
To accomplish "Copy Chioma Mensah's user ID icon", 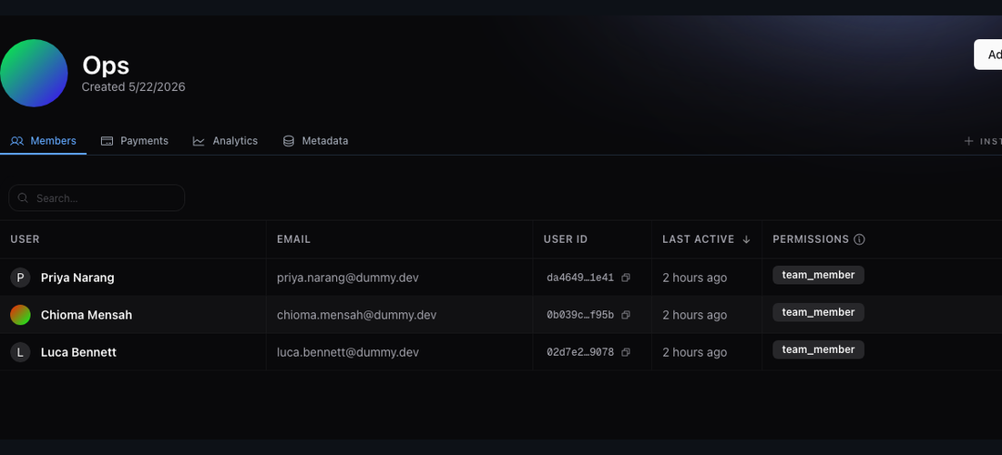I will coord(626,315).
